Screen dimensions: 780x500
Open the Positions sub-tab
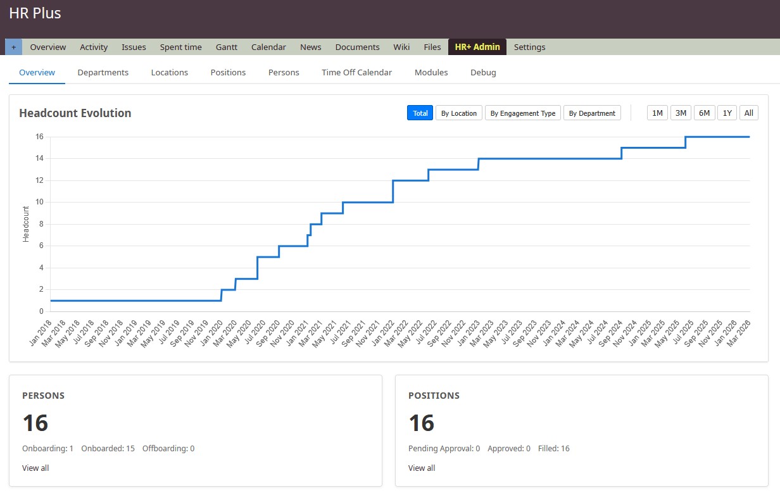tap(228, 72)
